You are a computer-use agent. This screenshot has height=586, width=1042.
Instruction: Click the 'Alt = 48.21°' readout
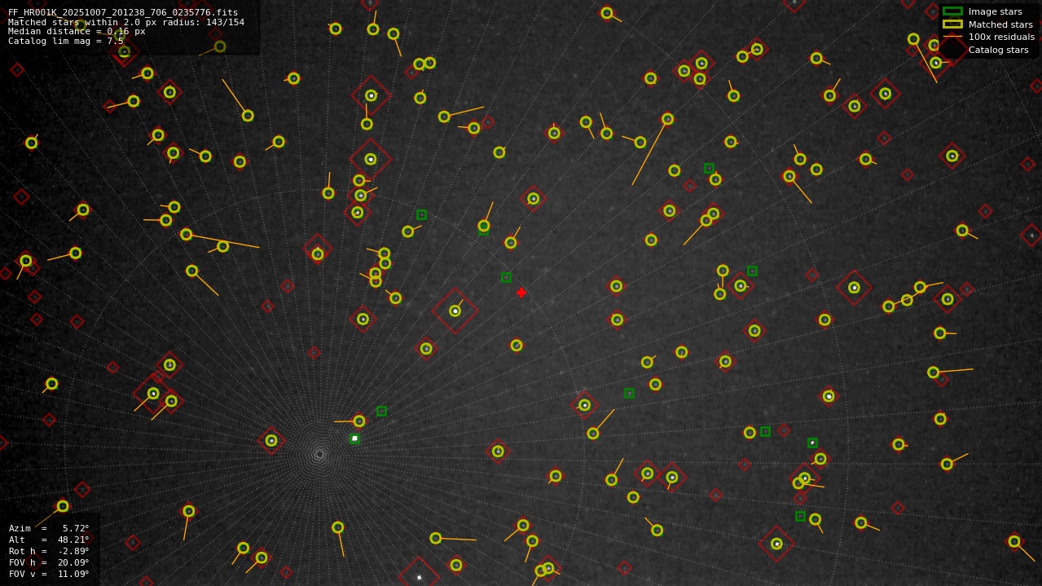click(49, 540)
